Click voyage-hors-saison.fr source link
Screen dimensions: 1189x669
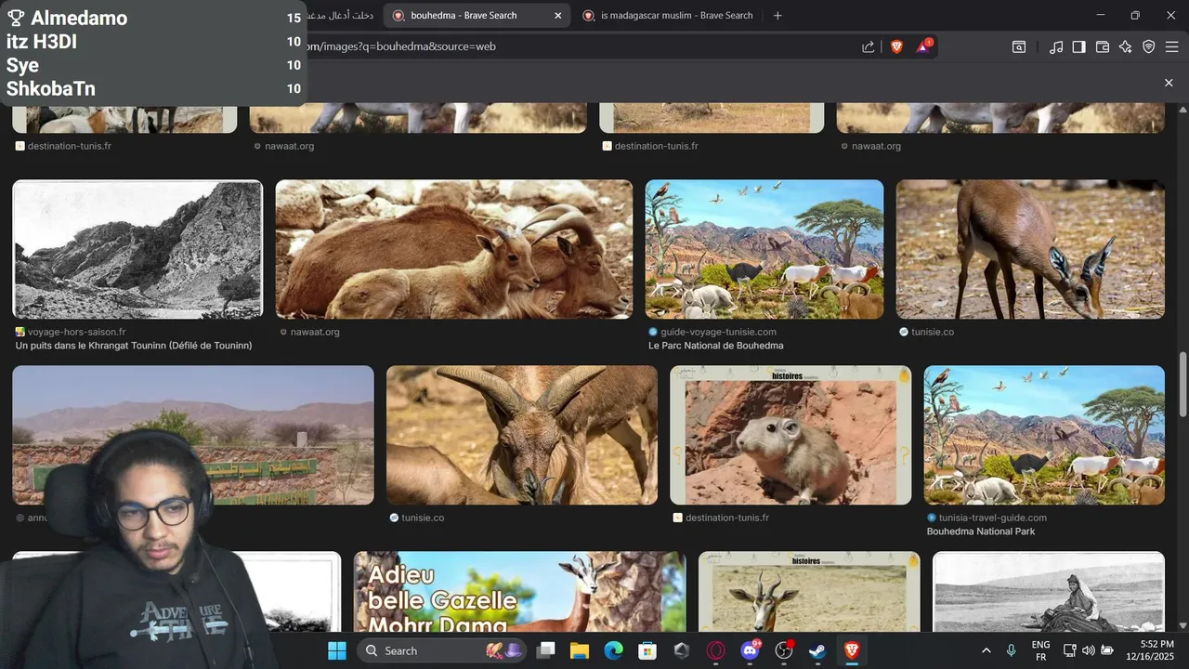tap(76, 332)
